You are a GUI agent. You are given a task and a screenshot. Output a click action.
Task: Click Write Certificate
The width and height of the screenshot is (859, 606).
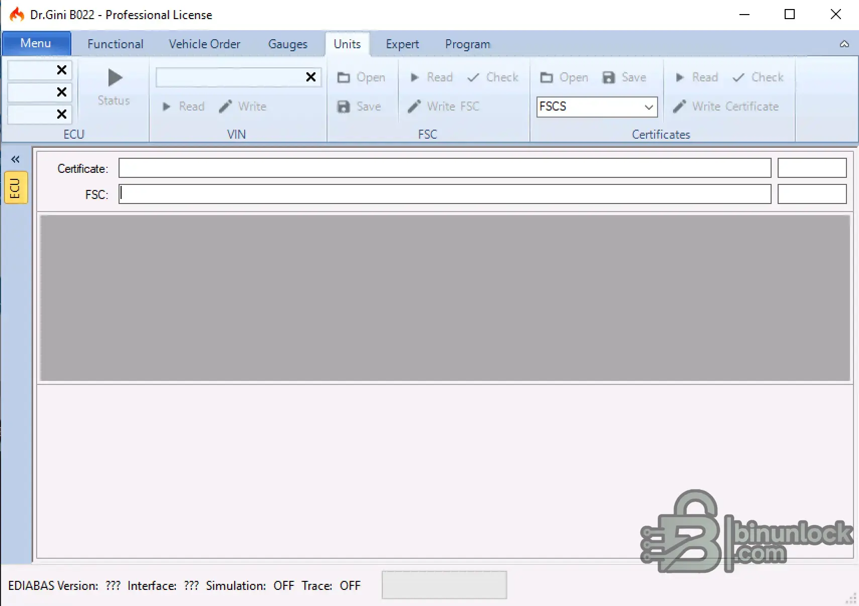pos(726,107)
